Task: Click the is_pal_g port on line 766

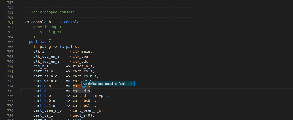Action: (42, 47)
